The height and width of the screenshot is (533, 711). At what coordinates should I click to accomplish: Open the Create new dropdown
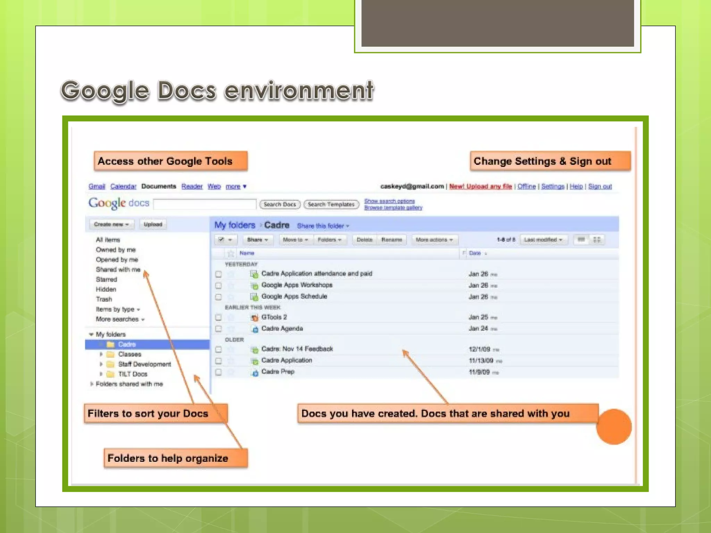111,225
